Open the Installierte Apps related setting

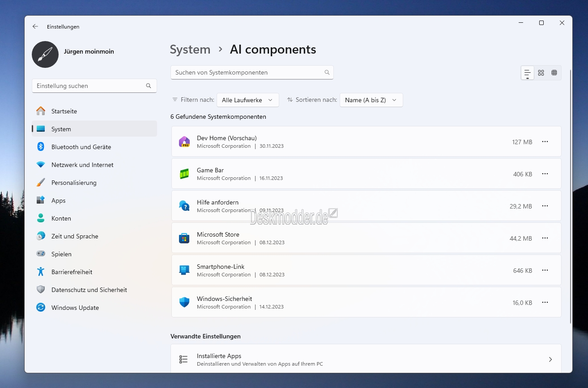366,359
